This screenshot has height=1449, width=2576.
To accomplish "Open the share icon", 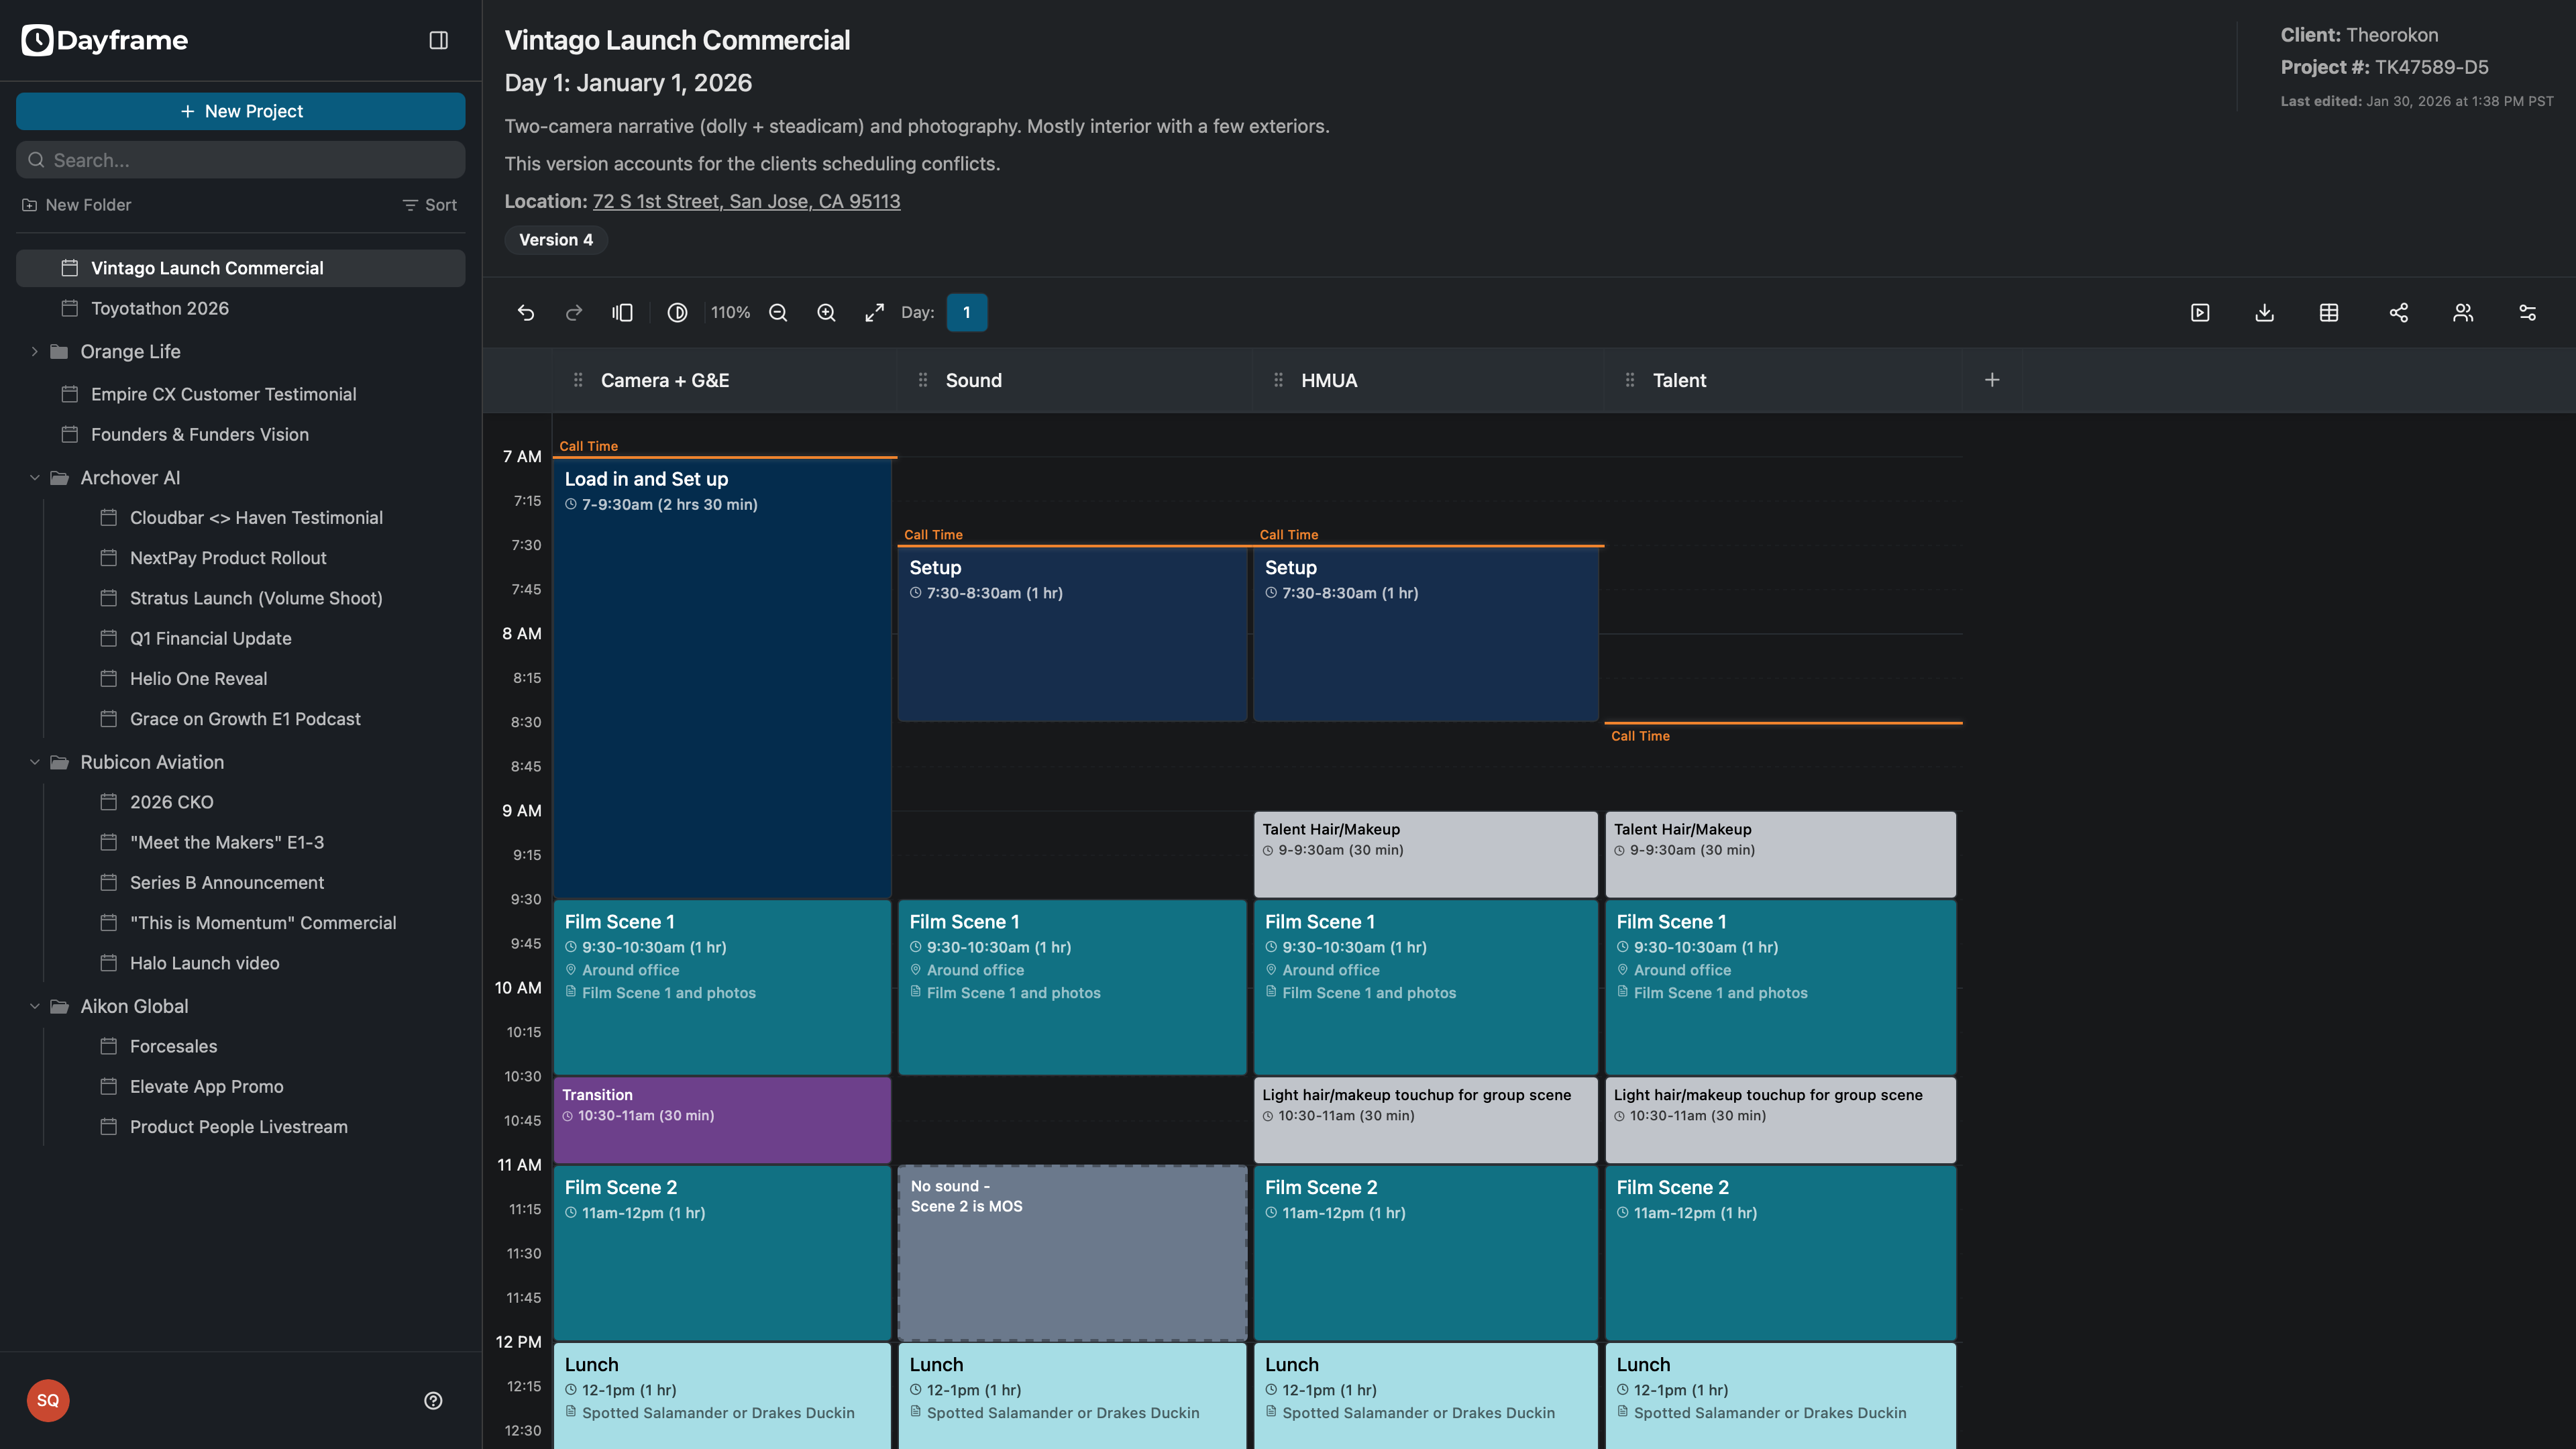I will (x=2398, y=313).
